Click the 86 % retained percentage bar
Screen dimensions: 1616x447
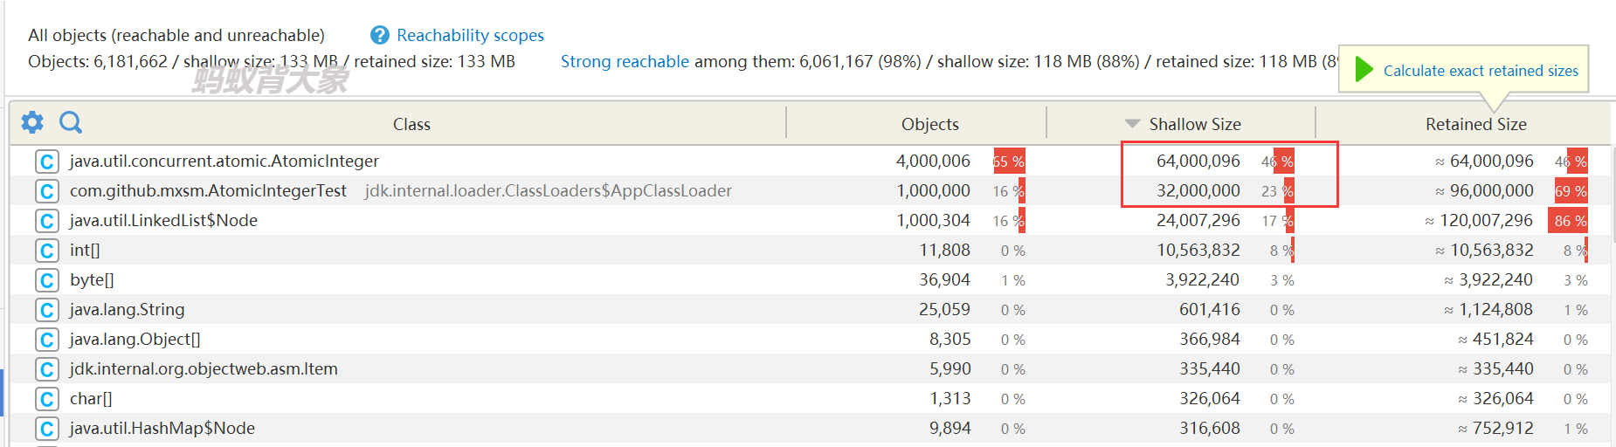coord(1569,221)
